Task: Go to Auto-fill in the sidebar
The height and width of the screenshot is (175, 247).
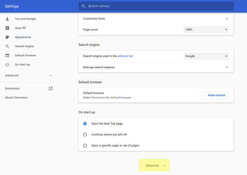Action: click(20, 28)
